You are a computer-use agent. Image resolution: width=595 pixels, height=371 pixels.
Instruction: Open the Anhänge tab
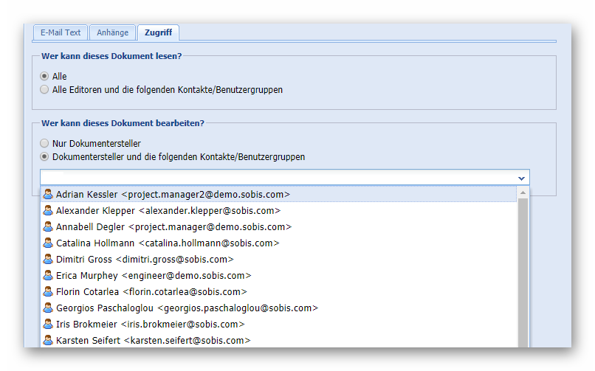click(x=113, y=32)
